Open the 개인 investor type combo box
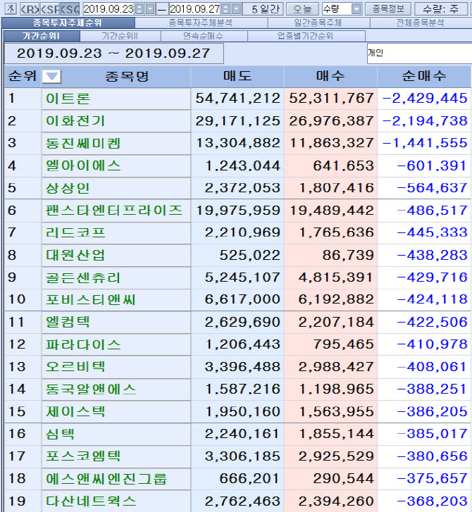The image size is (472, 512). [x=418, y=52]
